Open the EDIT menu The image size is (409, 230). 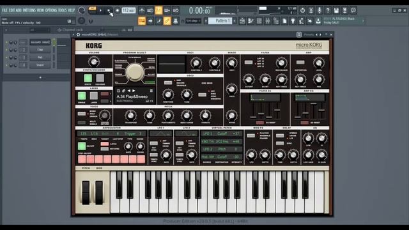click(12, 10)
